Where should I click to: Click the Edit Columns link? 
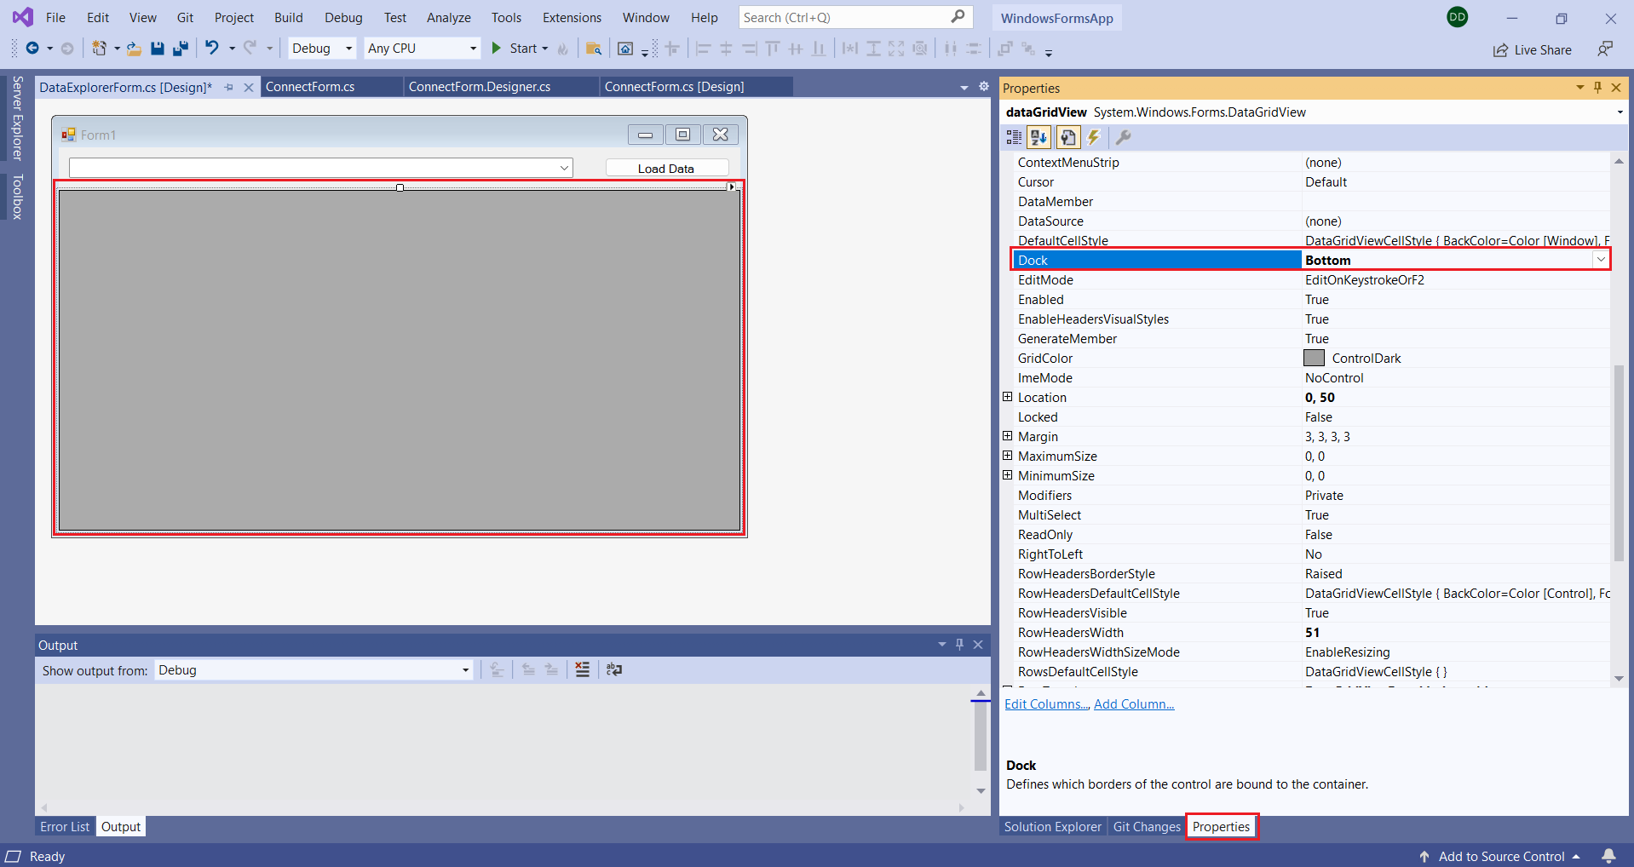click(x=1046, y=704)
